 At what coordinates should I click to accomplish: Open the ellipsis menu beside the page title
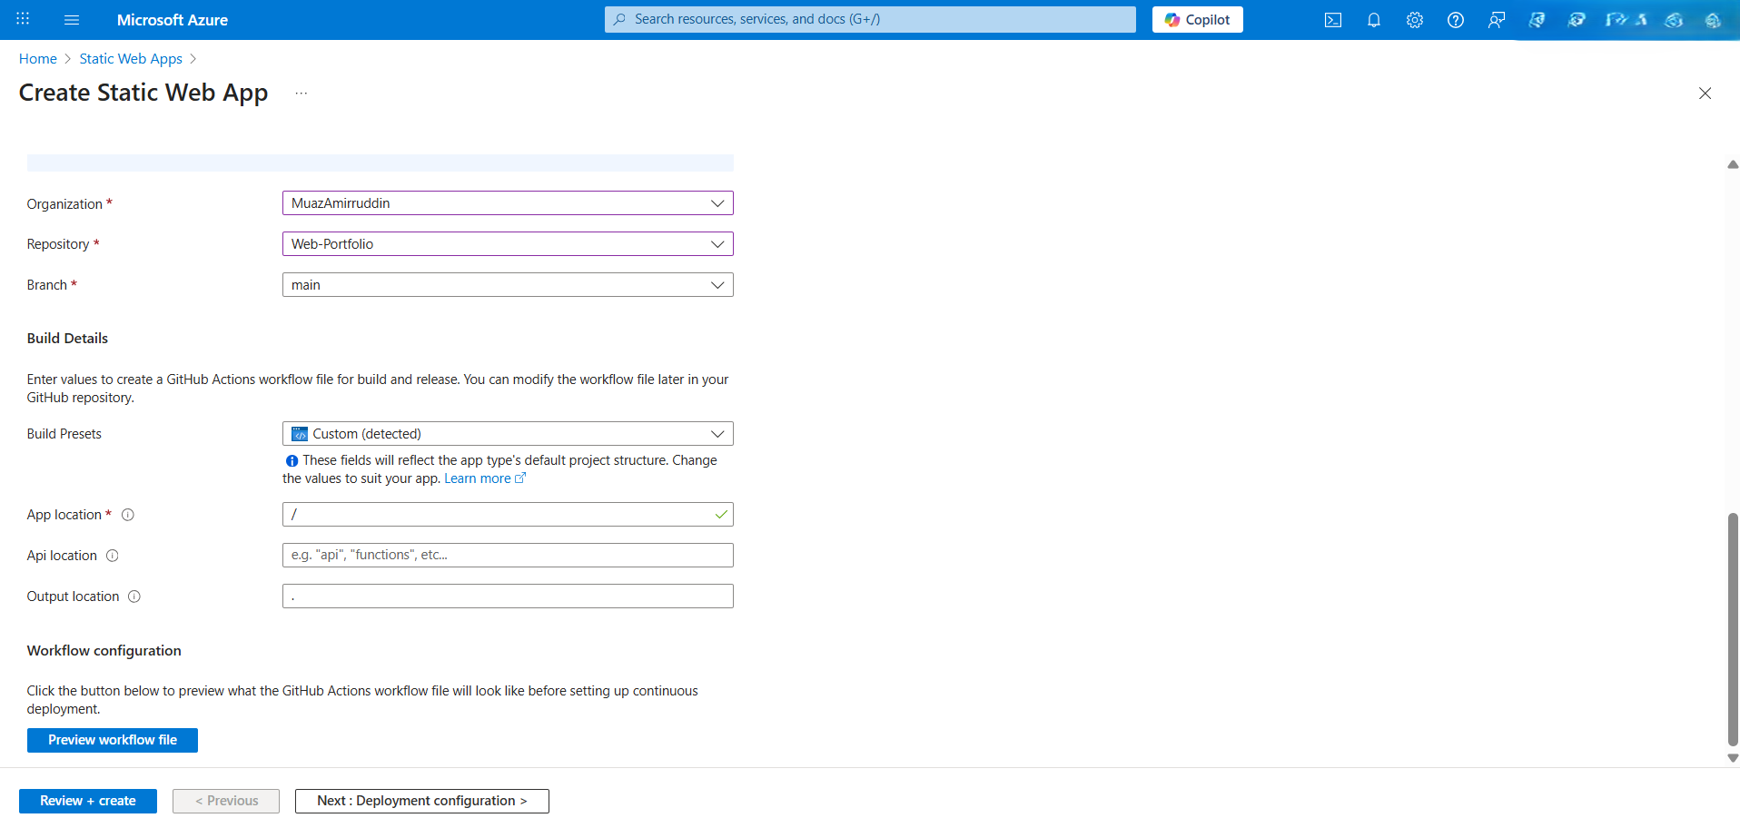pyautogui.click(x=301, y=92)
